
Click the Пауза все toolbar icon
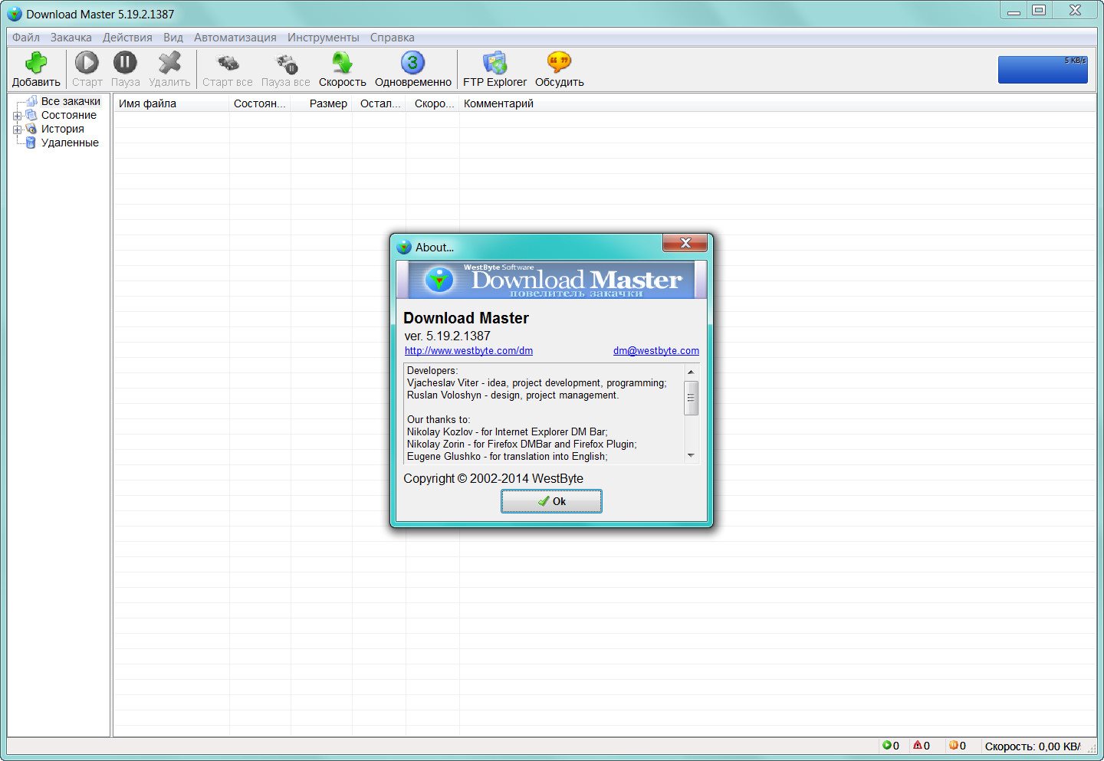286,63
